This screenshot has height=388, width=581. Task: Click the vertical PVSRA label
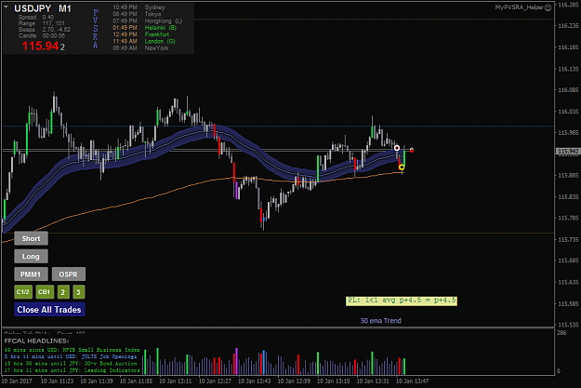(96, 29)
